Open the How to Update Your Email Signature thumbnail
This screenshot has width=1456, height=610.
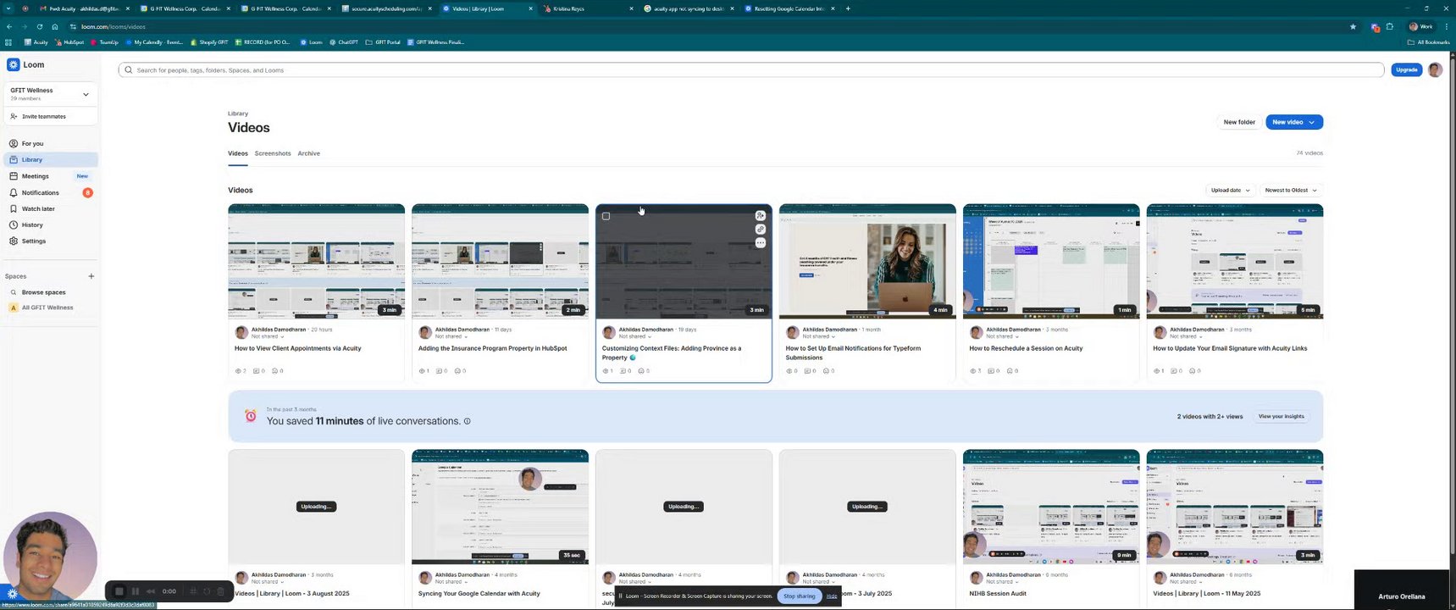(x=1235, y=262)
